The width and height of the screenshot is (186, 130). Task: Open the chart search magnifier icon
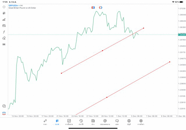(x=4, y=106)
